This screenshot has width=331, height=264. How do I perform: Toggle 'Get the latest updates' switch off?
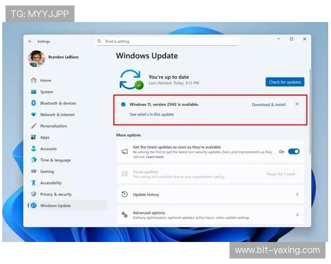(x=293, y=151)
